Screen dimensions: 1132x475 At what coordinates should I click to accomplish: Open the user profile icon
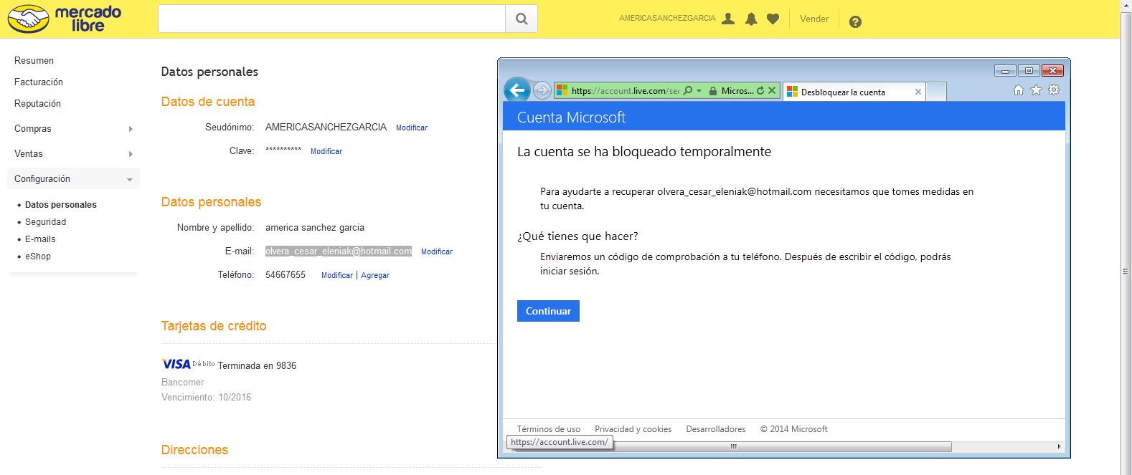click(728, 19)
